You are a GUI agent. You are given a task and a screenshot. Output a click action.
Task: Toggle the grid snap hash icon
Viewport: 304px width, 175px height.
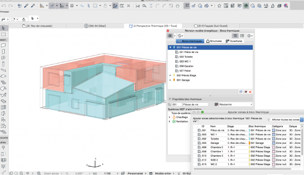click(x=72, y=6)
